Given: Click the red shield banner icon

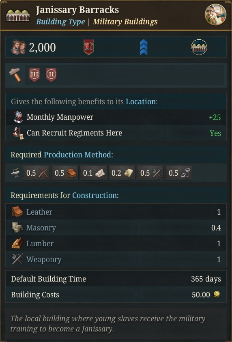Looking at the screenshot, I should tap(88, 47).
